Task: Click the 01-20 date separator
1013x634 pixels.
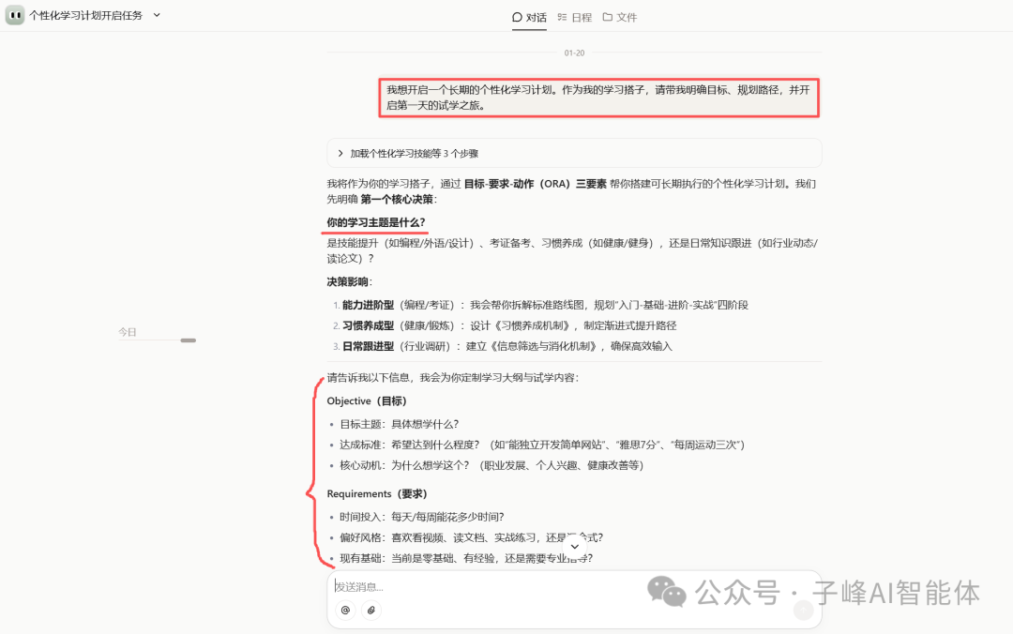Action: 574,53
